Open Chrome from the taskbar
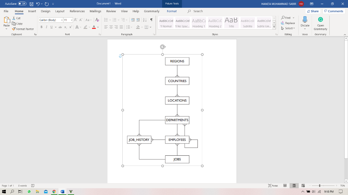This screenshot has height=195, width=348. point(54,191)
